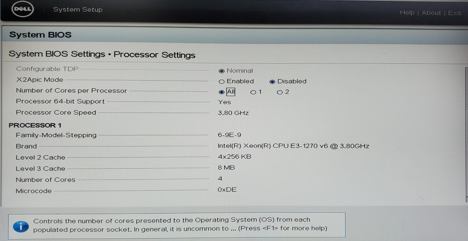Click the System BIOS title
This screenshot has height=241, width=468.
(40, 35)
